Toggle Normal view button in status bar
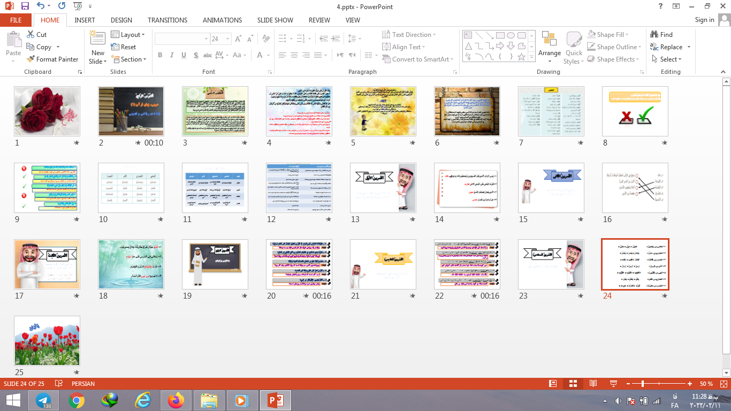 (553, 384)
